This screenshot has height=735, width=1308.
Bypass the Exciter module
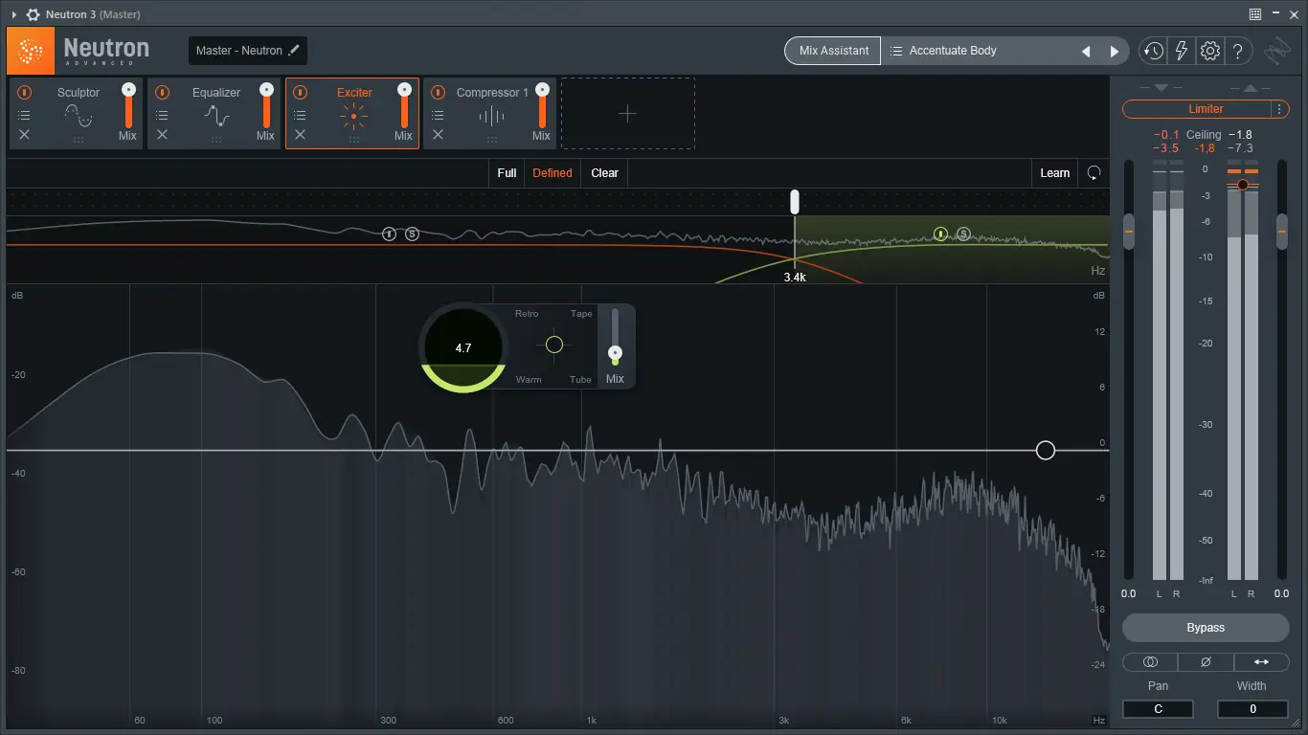300,93
